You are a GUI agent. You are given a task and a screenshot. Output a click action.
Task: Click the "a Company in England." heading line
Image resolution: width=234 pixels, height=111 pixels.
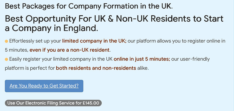point(51,28)
